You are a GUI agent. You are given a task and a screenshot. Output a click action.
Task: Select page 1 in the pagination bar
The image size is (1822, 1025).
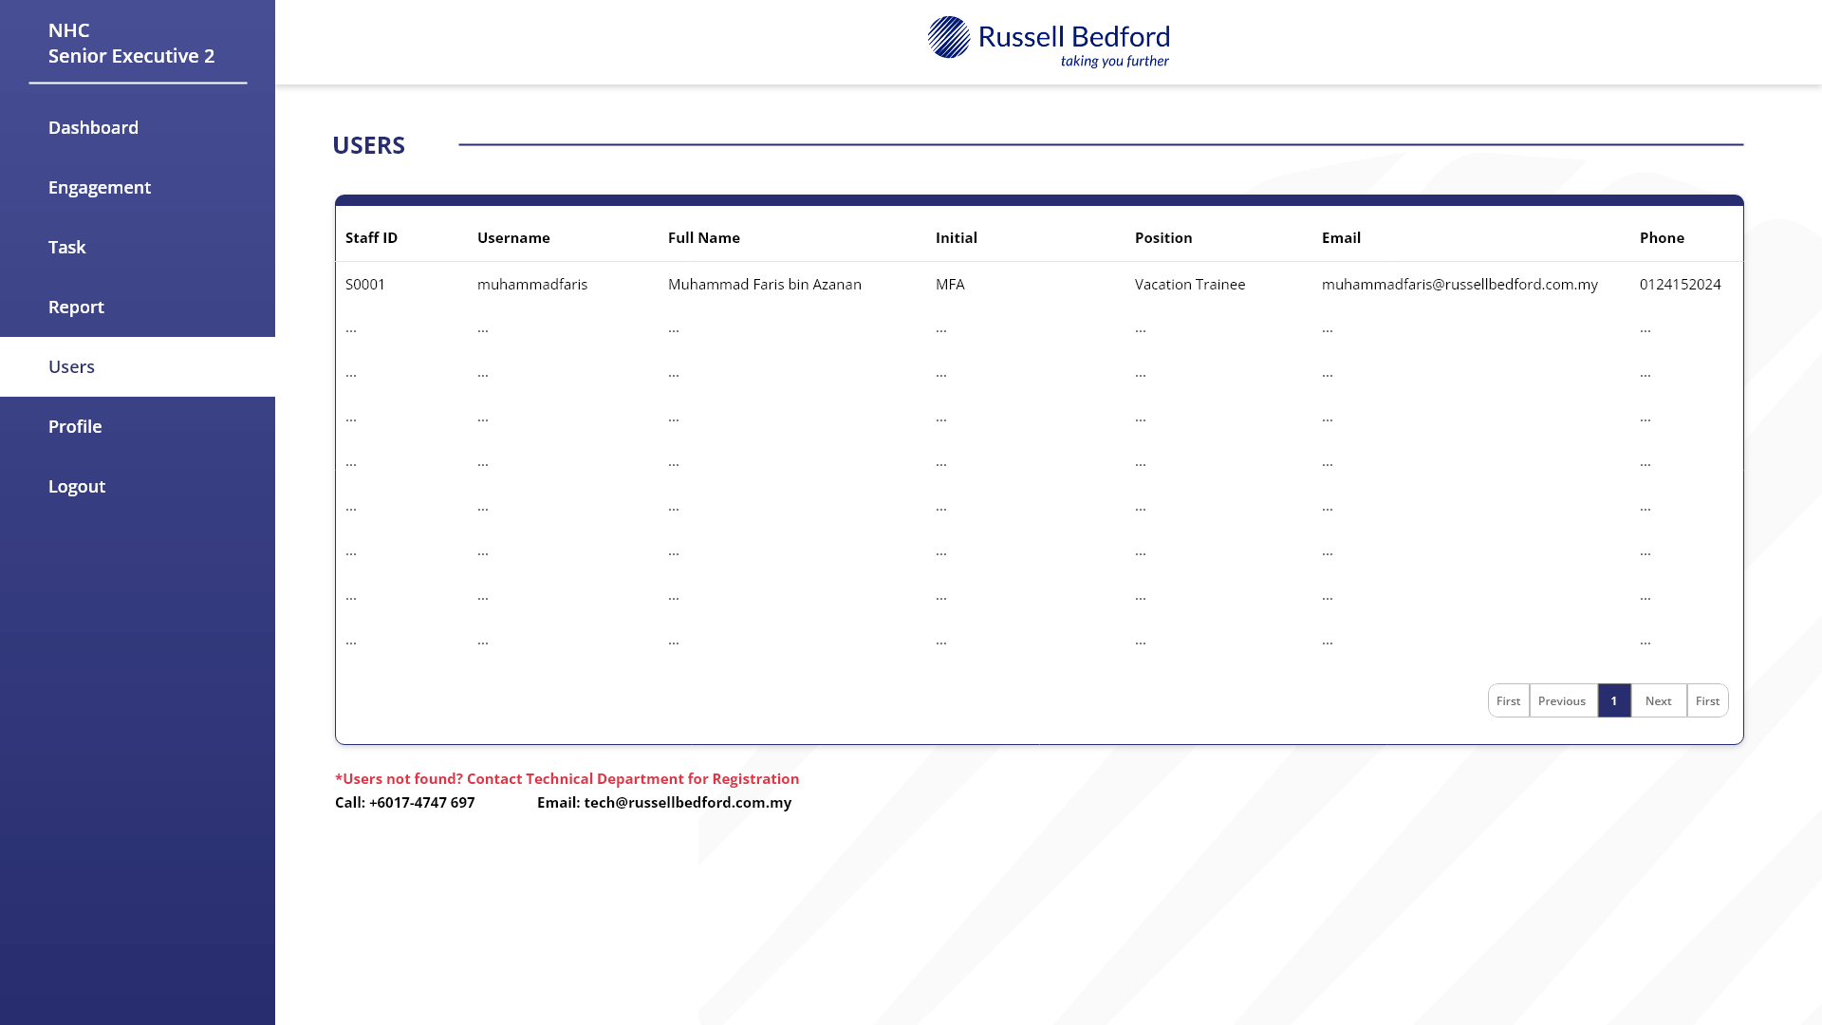pyautogui.click(x=1614, y=700)
